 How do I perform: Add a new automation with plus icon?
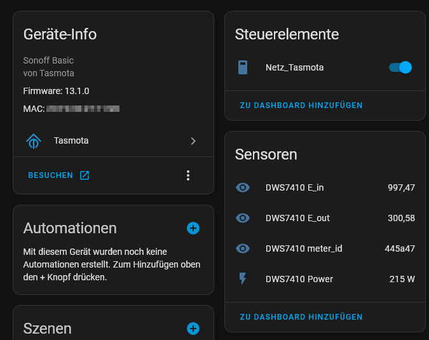[x=193, y=228]
